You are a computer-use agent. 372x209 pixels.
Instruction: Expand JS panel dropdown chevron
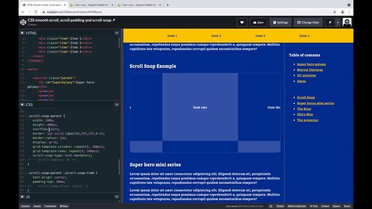[x=117, y=197]
